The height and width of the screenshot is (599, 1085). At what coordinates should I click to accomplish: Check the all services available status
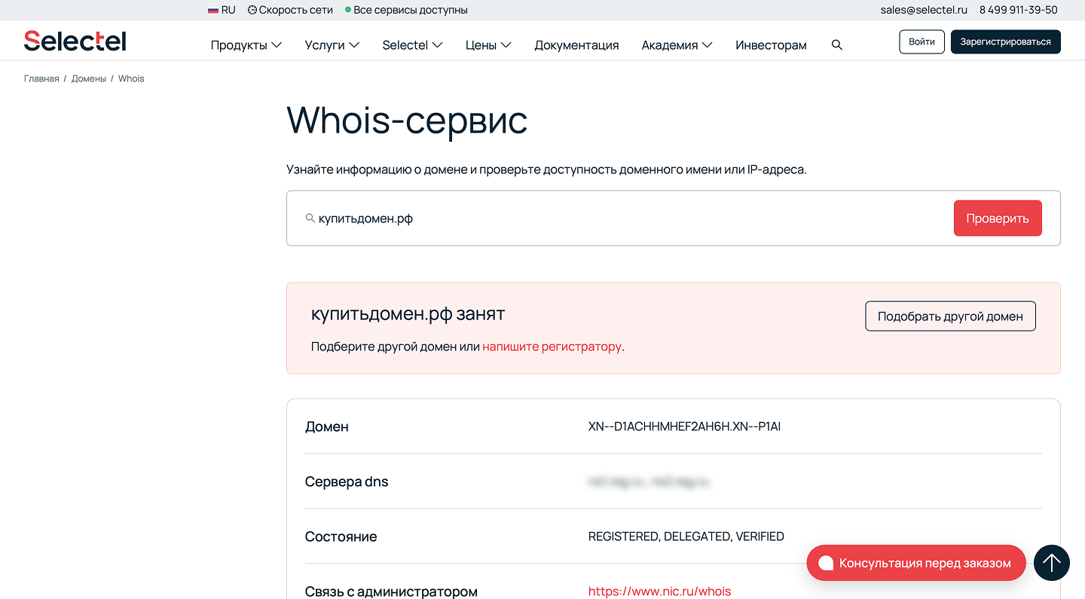pos(406,11)
